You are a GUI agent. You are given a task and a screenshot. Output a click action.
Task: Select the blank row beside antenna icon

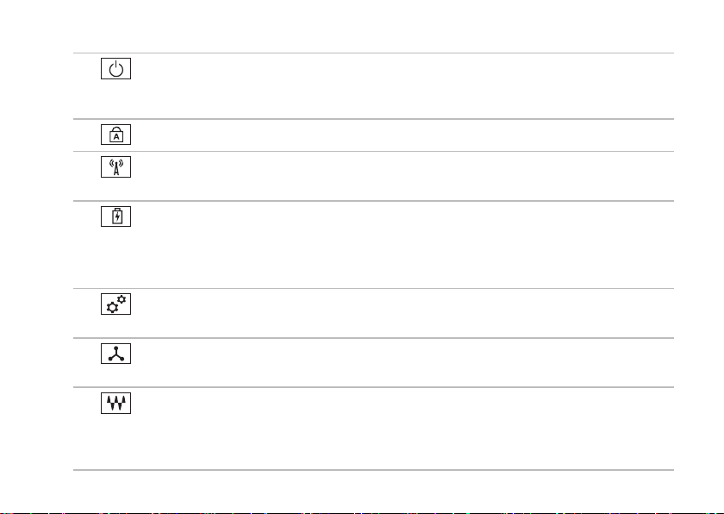pyautogui.click(x=402, y=176)
